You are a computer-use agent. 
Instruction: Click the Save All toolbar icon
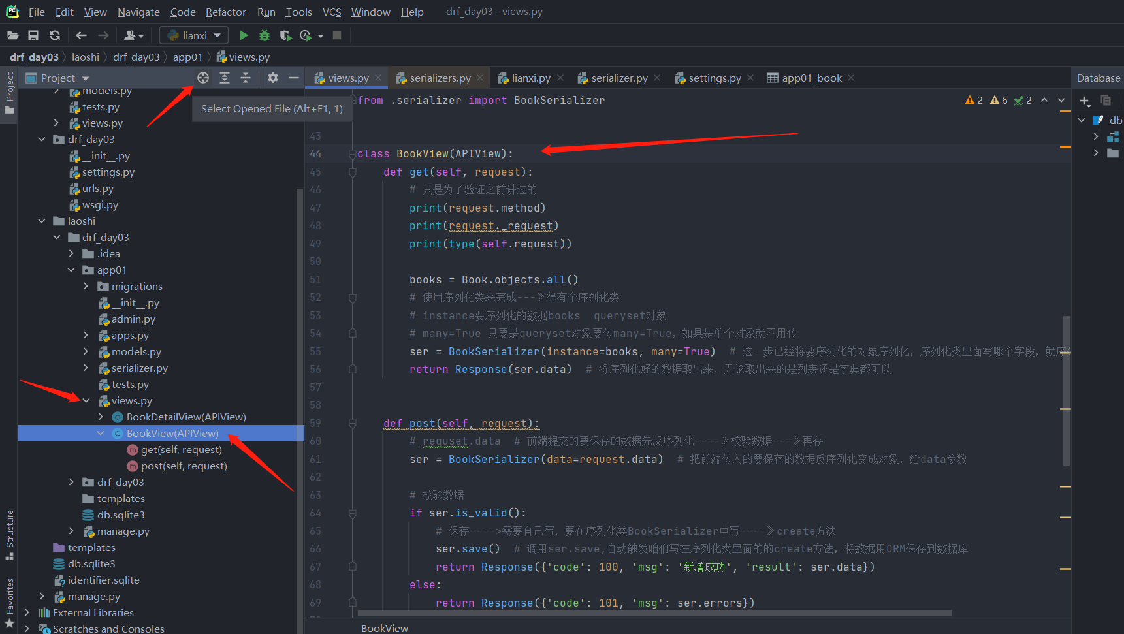(33, 35)
